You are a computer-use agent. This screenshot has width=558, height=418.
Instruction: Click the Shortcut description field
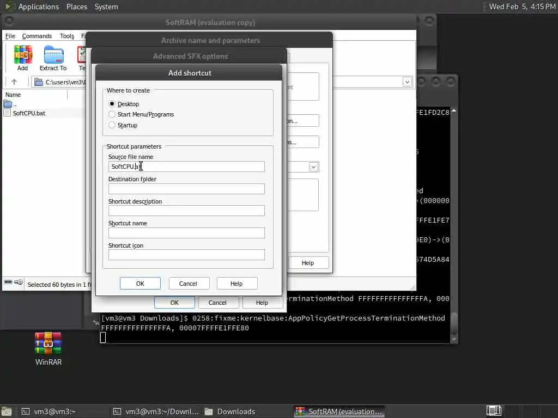186,211
